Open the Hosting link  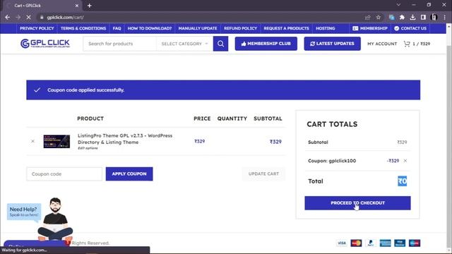click(325, 28)
